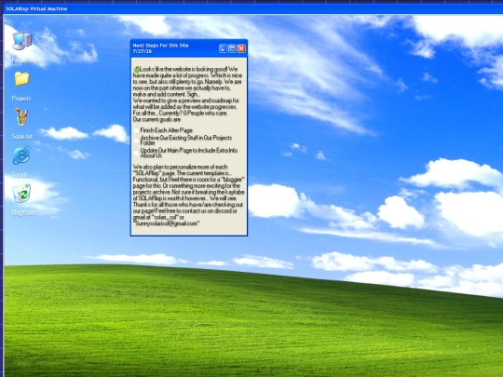Click the Sunnysolarisol@gmail.com email text
Image resolution: width=503 pixels, height=377 pixels.
coord(167,223)
